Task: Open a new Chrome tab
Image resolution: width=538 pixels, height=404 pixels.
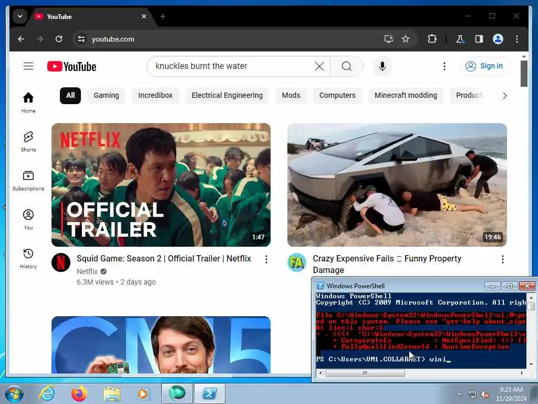Action: click(x=163, y=16)
